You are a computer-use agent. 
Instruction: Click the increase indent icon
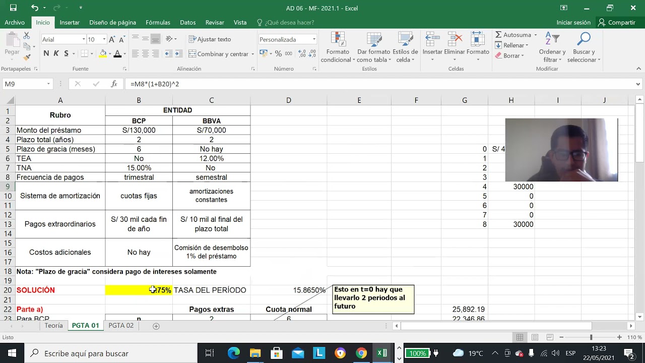coord(179,53)
